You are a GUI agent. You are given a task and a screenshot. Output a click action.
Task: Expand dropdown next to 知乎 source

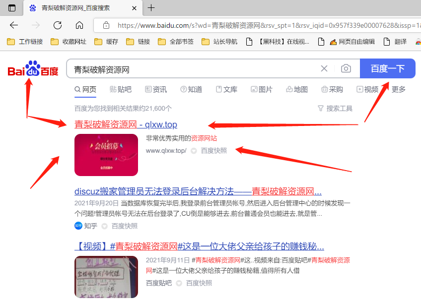tap(104, 226)
